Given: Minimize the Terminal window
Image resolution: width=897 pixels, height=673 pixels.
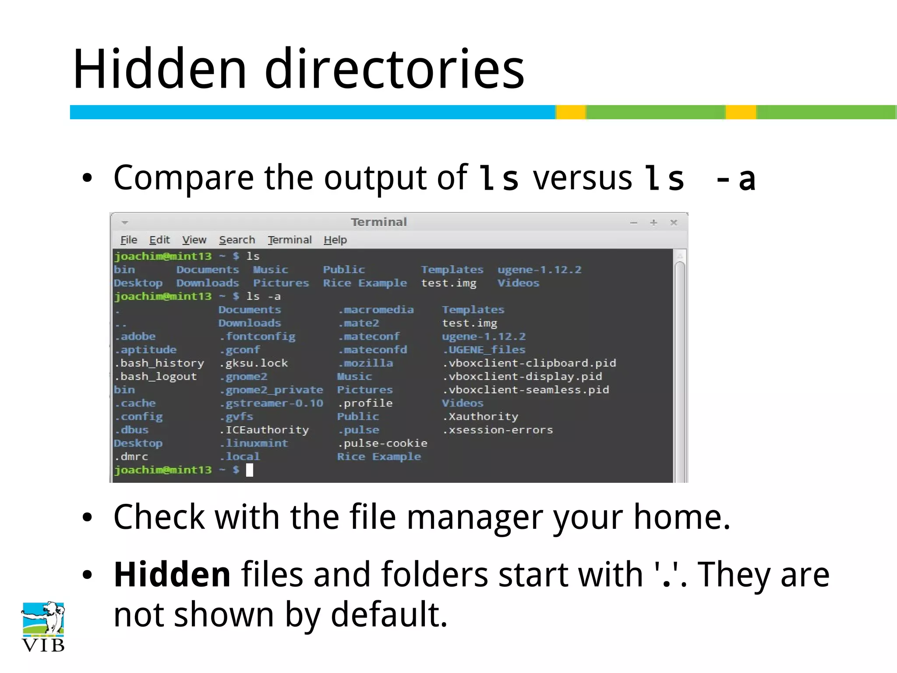Looking at the screenshot, I should point(633,223).
